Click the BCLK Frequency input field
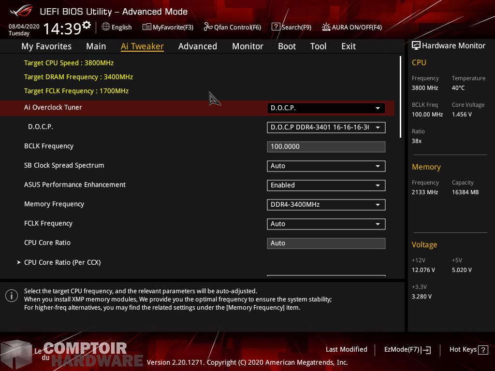The width and height of the screenshot is (495, 371). 326,147
